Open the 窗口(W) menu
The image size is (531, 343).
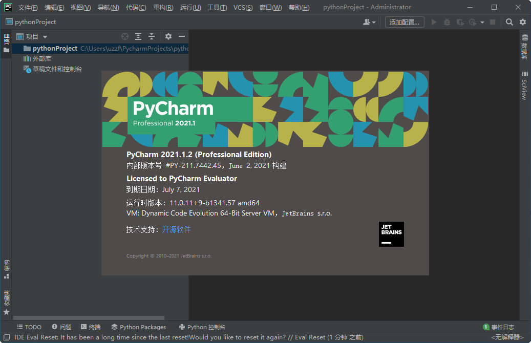point(270,8)
